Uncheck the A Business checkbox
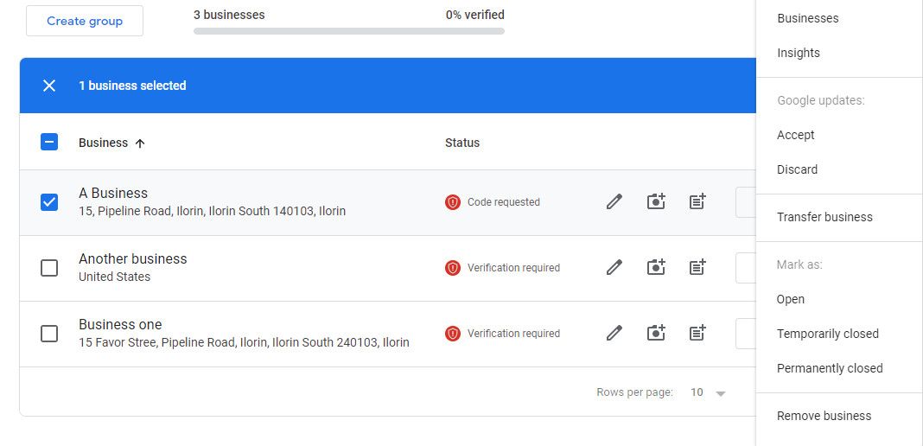 click(49, 202)
